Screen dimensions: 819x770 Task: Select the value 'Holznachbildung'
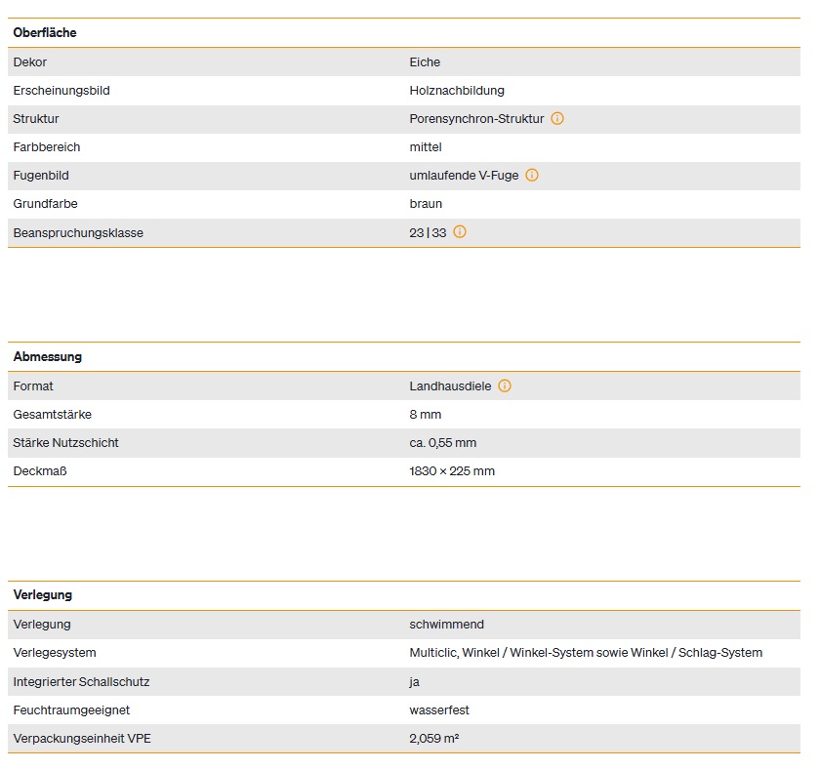point(457,91)
